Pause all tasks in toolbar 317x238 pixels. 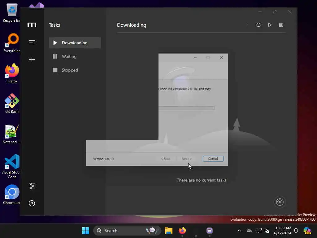point(281,25)
